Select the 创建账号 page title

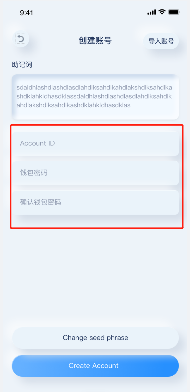(95, 40)
